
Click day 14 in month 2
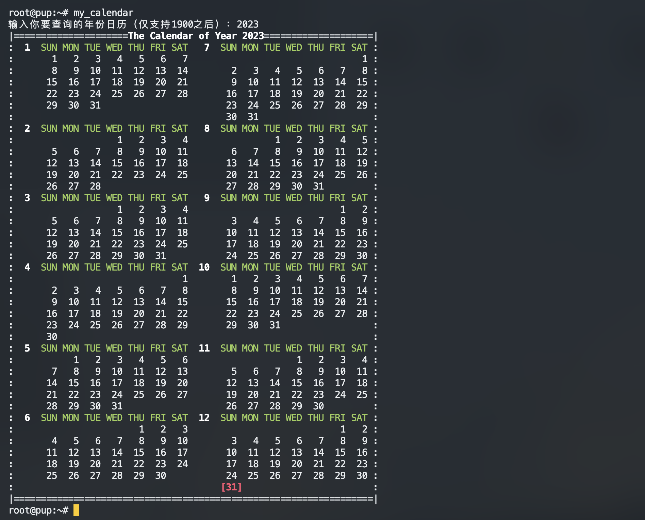point(95,163)
